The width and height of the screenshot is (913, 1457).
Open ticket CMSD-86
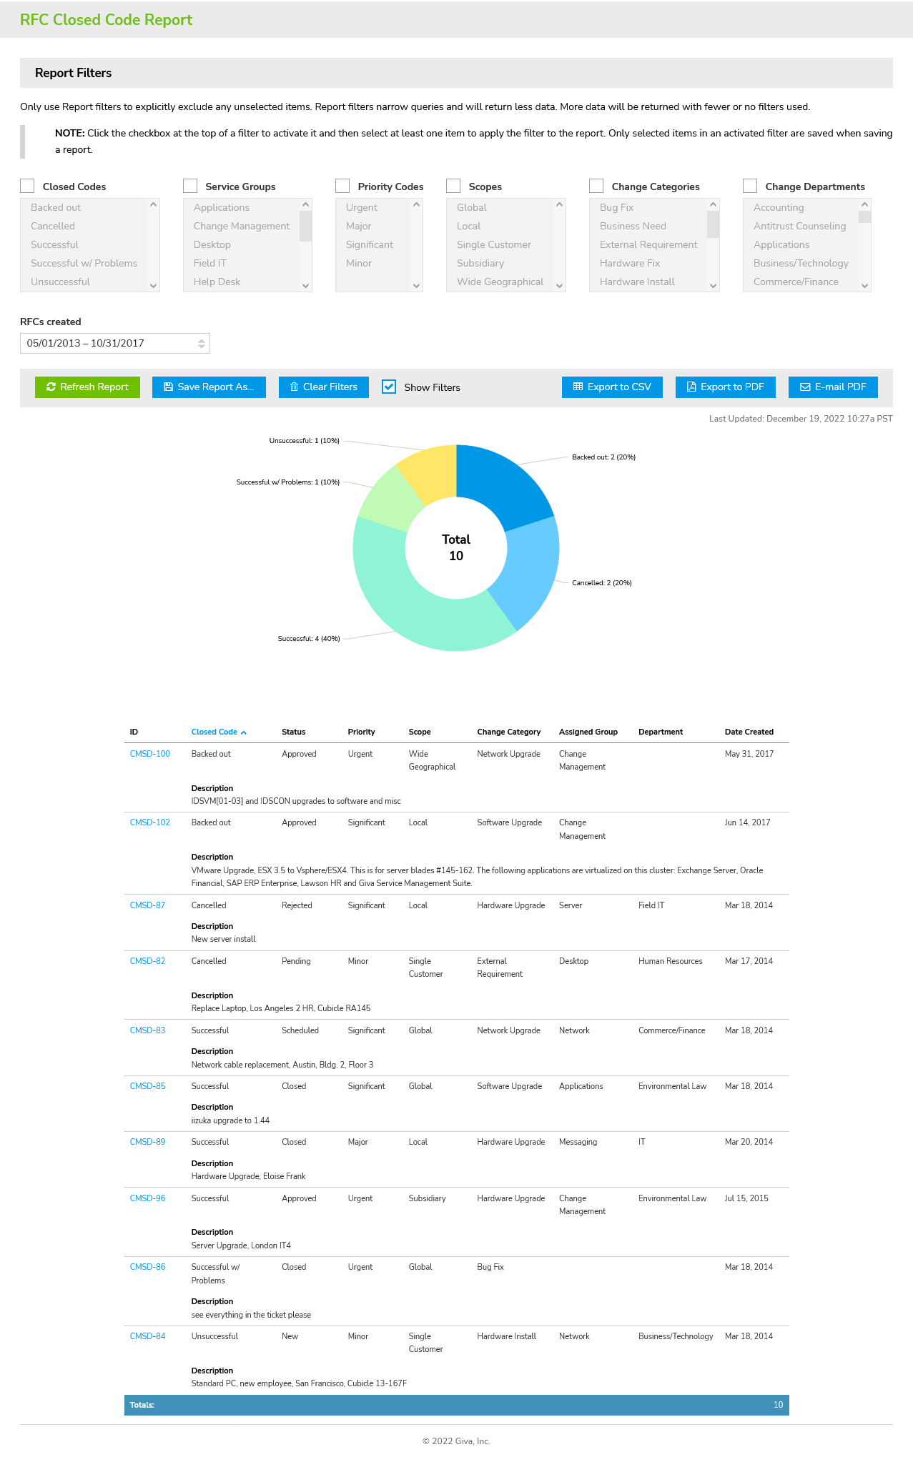147,1267
